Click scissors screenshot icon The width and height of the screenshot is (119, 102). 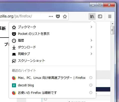14,61
